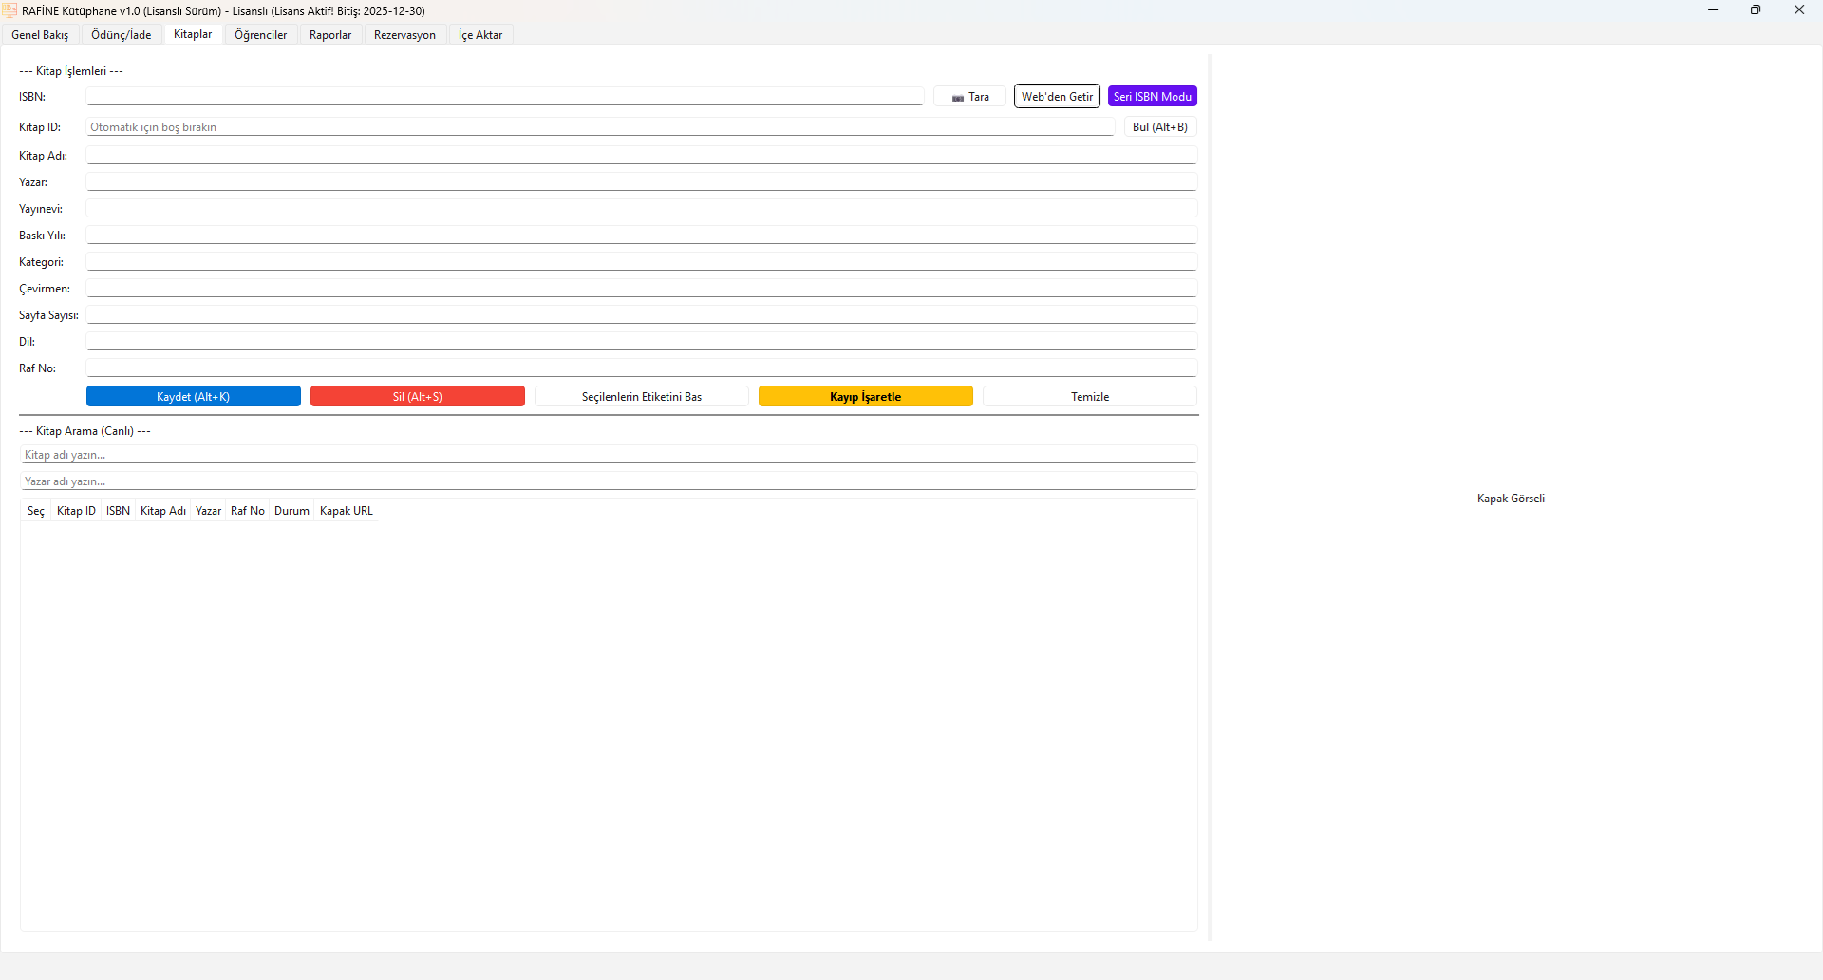
Task: Toggle Seri ISBN Modu
Action: tap(1152, 97)
